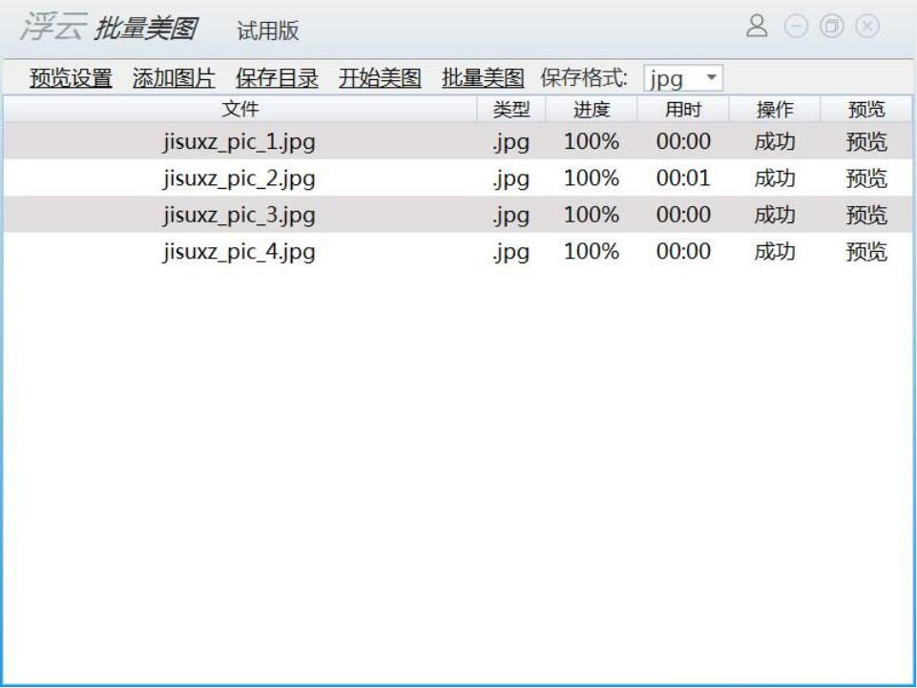This screenshot has width=917, height=688.
Task: Expand the 保存格式 jpg dropdown
Action: click(x=683, y=78)
